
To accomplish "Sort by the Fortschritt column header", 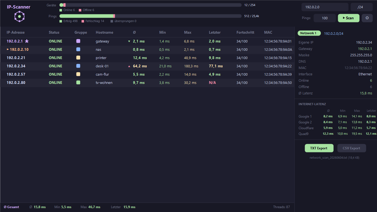I will click(245, 32).
